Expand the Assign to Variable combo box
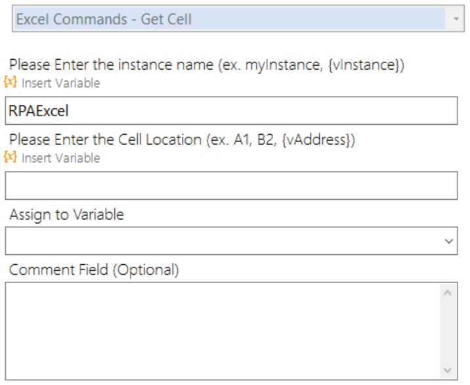This screenshot has height=385, width=470. 231,241
